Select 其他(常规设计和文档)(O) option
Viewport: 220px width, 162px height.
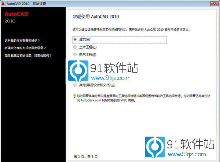pyautogui.click(x=75, y=85)
